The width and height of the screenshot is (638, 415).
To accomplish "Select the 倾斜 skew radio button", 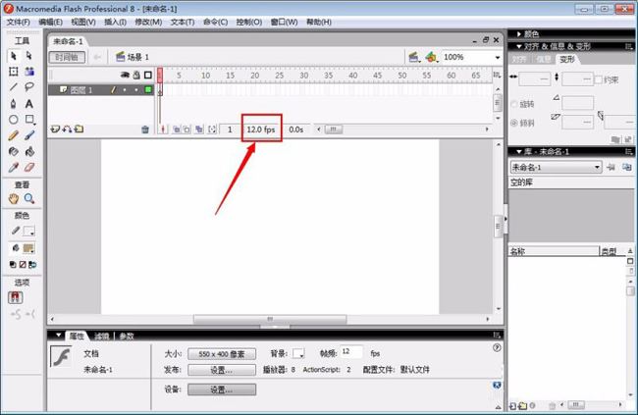I will (514, 123).
